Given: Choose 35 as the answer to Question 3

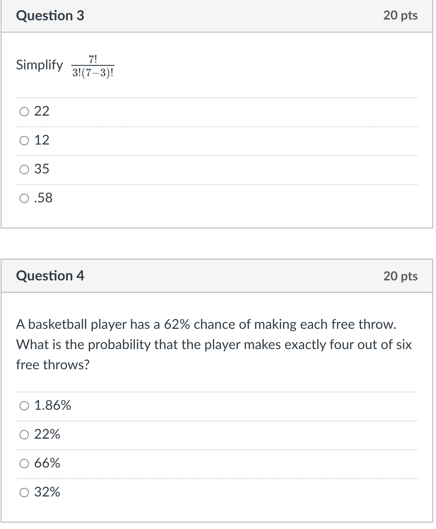Looking at the screenshot, I should point(24,169).
